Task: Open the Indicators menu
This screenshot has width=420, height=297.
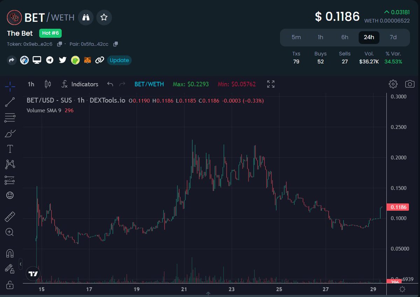Action: click(80, 84)
